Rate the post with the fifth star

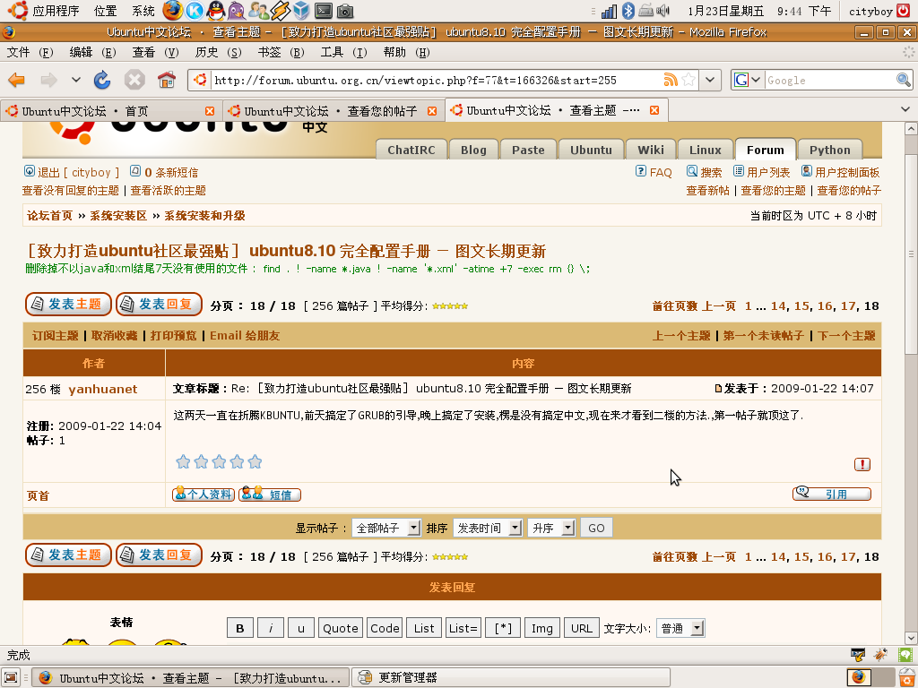(255, 462)
